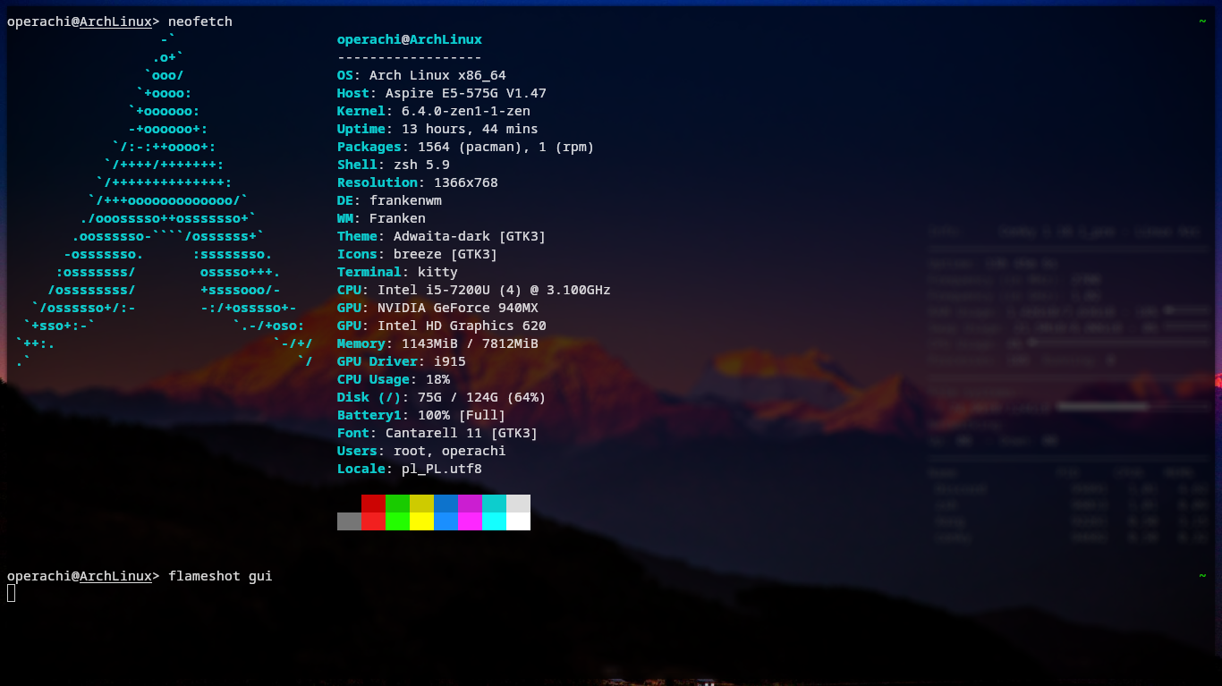The image size is (1222, 686).
Task: Click the green tilde beside flameshot command
Action: point(1202,576)
